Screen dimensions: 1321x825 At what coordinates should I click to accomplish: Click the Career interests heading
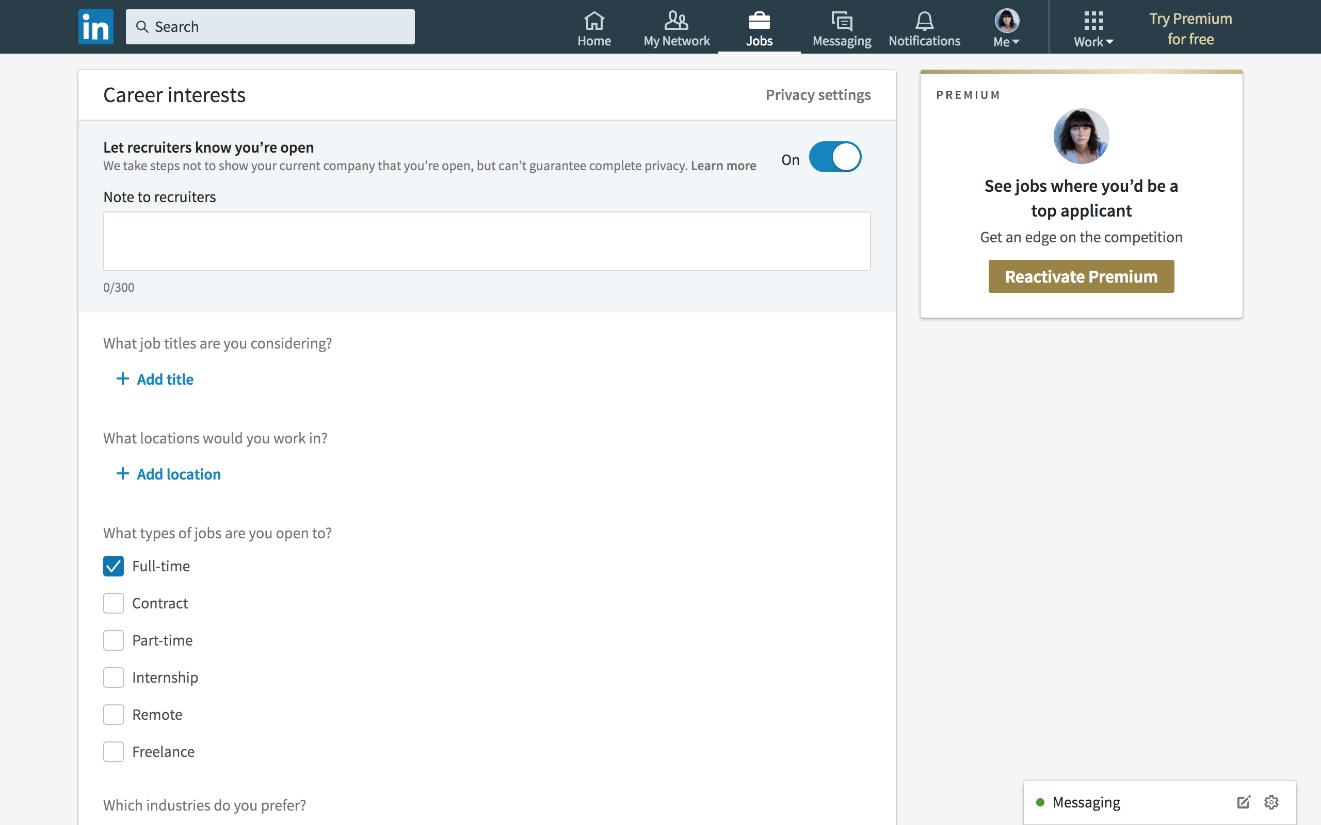pyautogui.click(x=174, y=95)
